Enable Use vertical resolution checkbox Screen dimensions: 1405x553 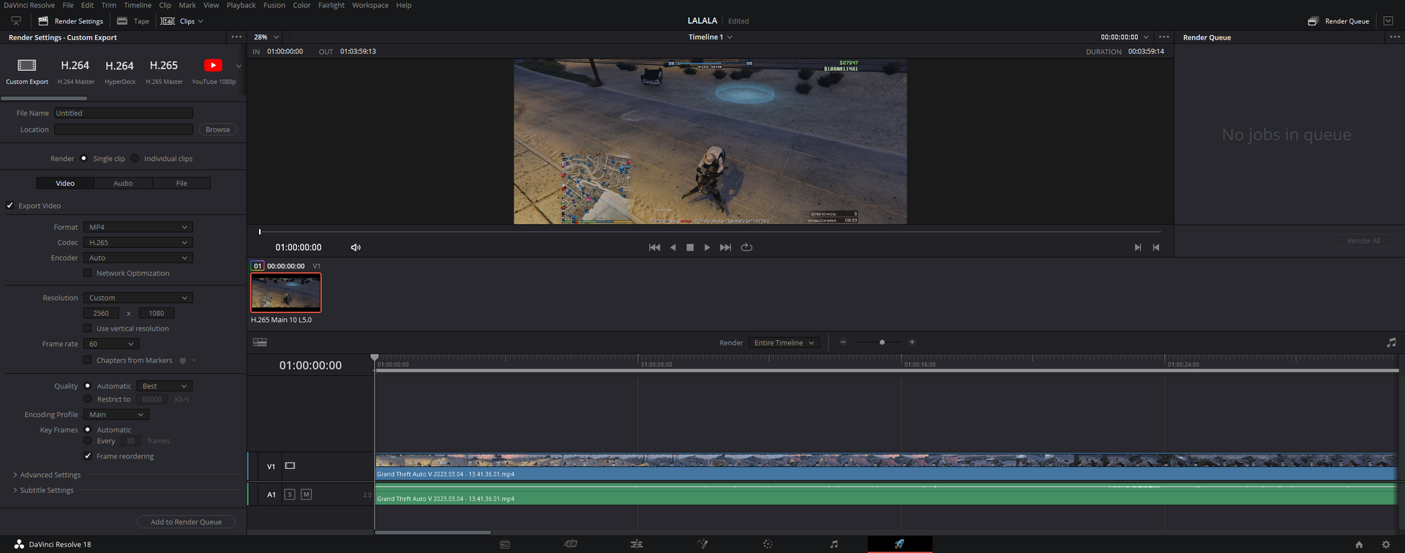click(88, 328)
